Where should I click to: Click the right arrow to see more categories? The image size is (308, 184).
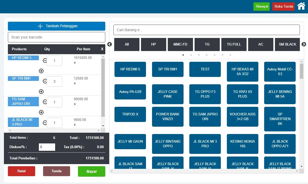[x=304, y=44]
